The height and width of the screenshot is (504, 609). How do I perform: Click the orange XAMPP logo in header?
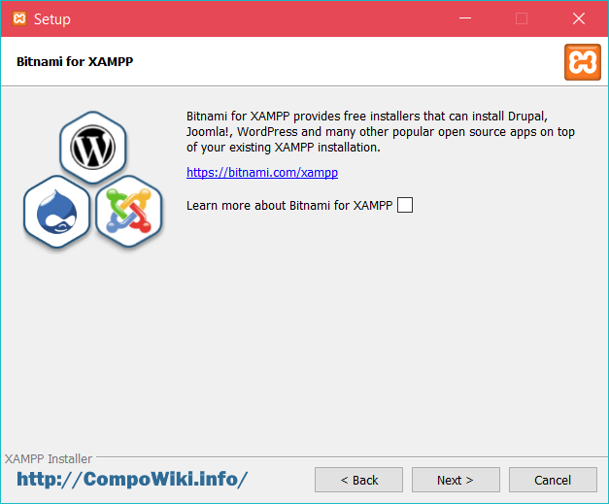point(582,61)
